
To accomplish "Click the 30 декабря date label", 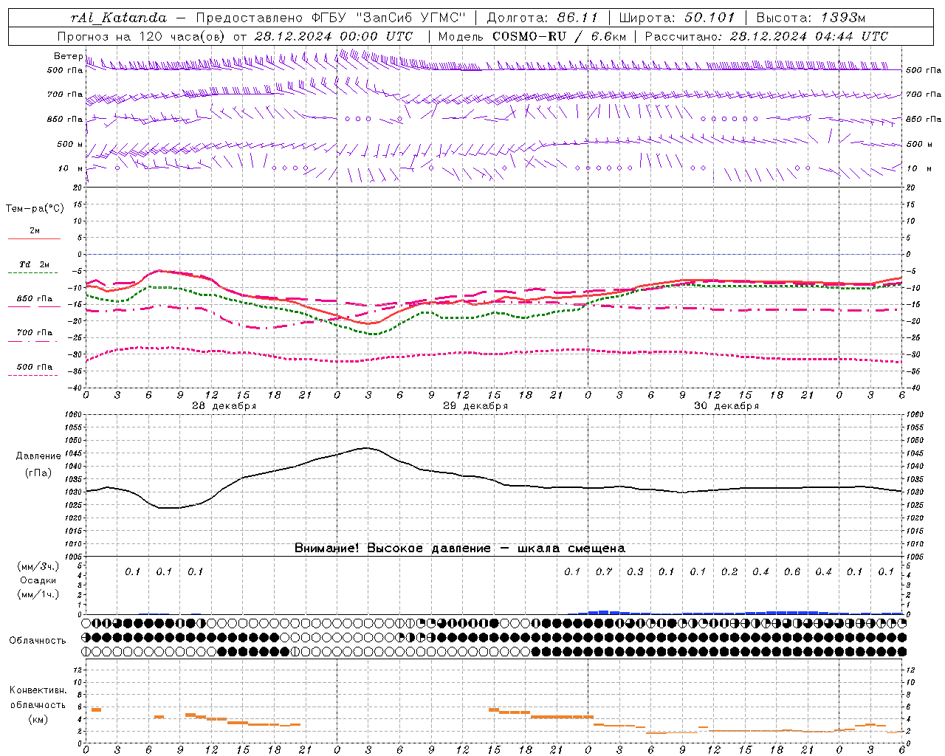I will click(726, 406).
